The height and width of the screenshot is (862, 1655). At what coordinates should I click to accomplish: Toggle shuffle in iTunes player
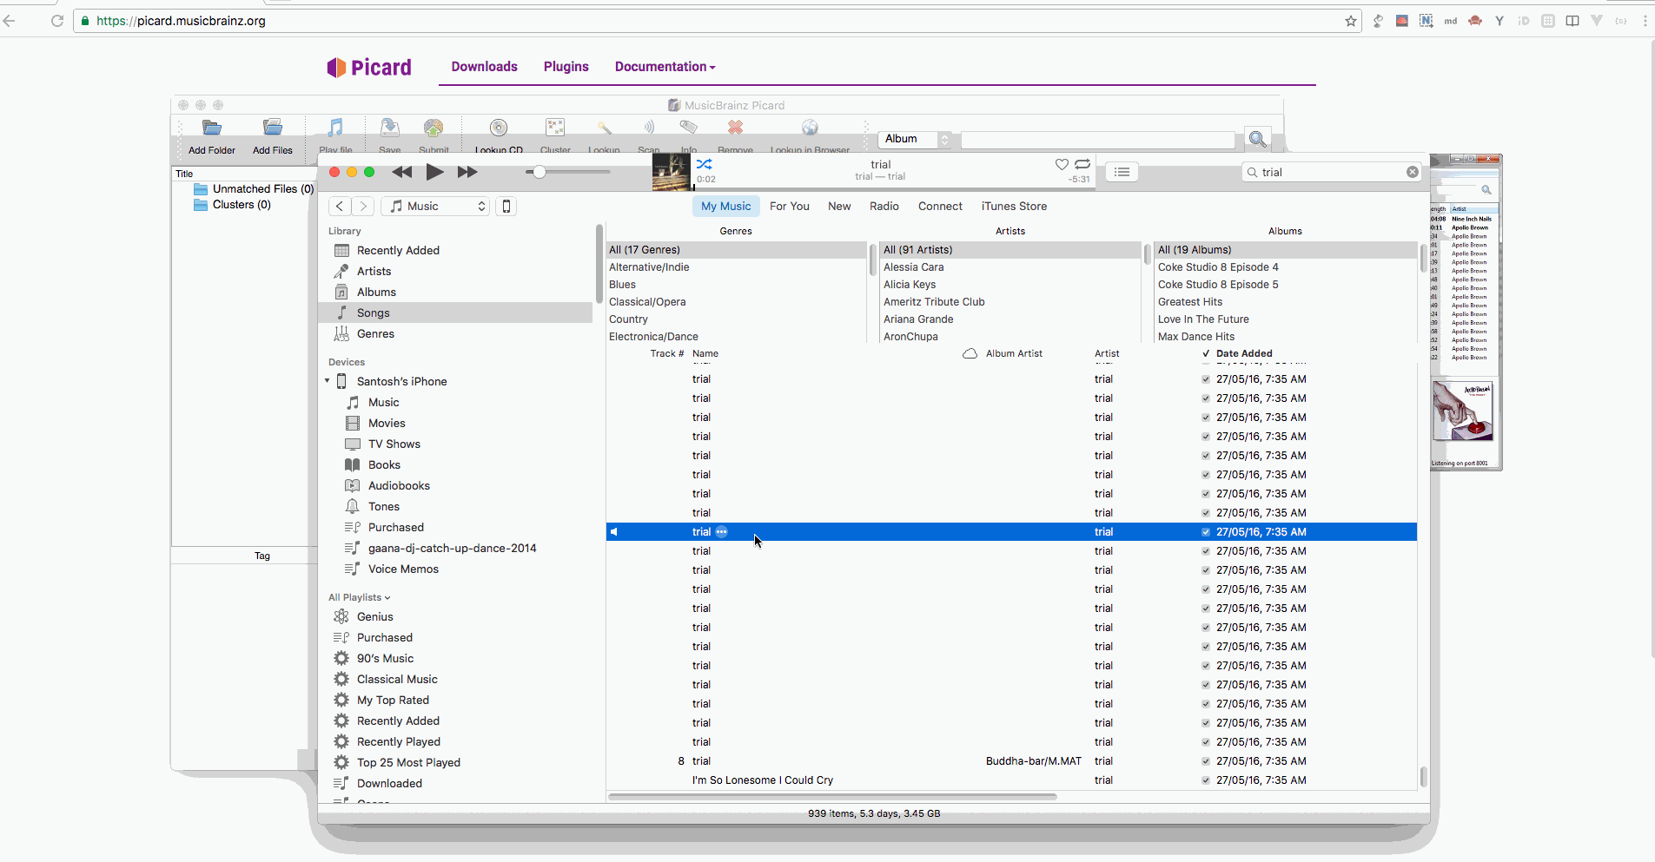click(x=704, y=164)
